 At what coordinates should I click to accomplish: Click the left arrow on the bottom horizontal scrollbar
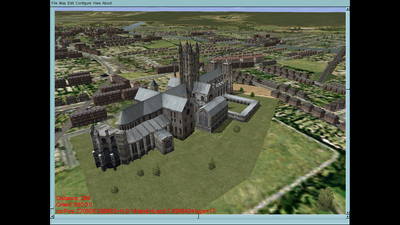[x=52, y=217]
